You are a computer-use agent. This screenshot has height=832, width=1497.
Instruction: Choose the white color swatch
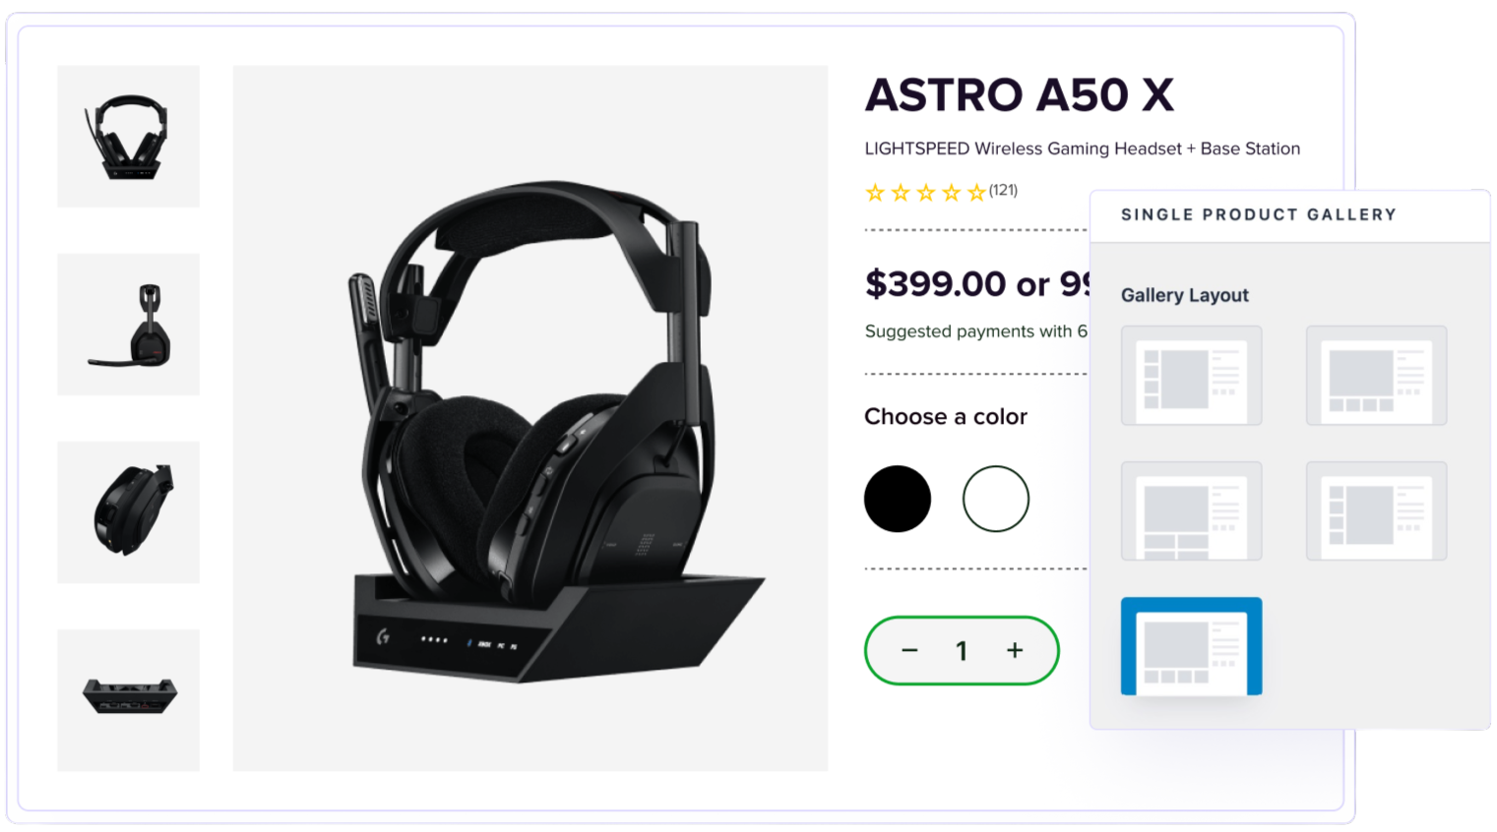(996, 499)
